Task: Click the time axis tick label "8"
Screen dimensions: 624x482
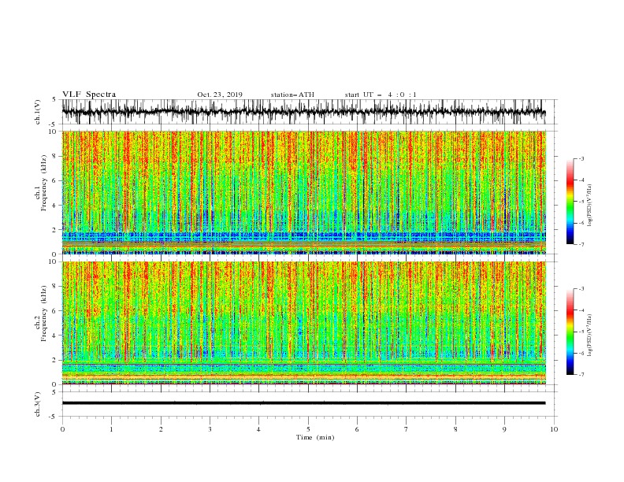Action: pyautogui.click(x=455, y=429)
